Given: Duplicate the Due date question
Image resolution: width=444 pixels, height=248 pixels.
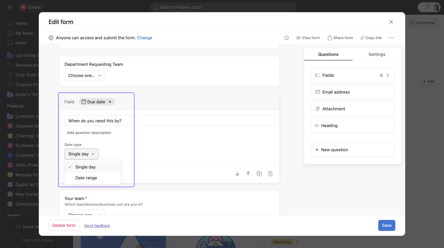Looking at the screenshot, I should [x=259, y=174].
